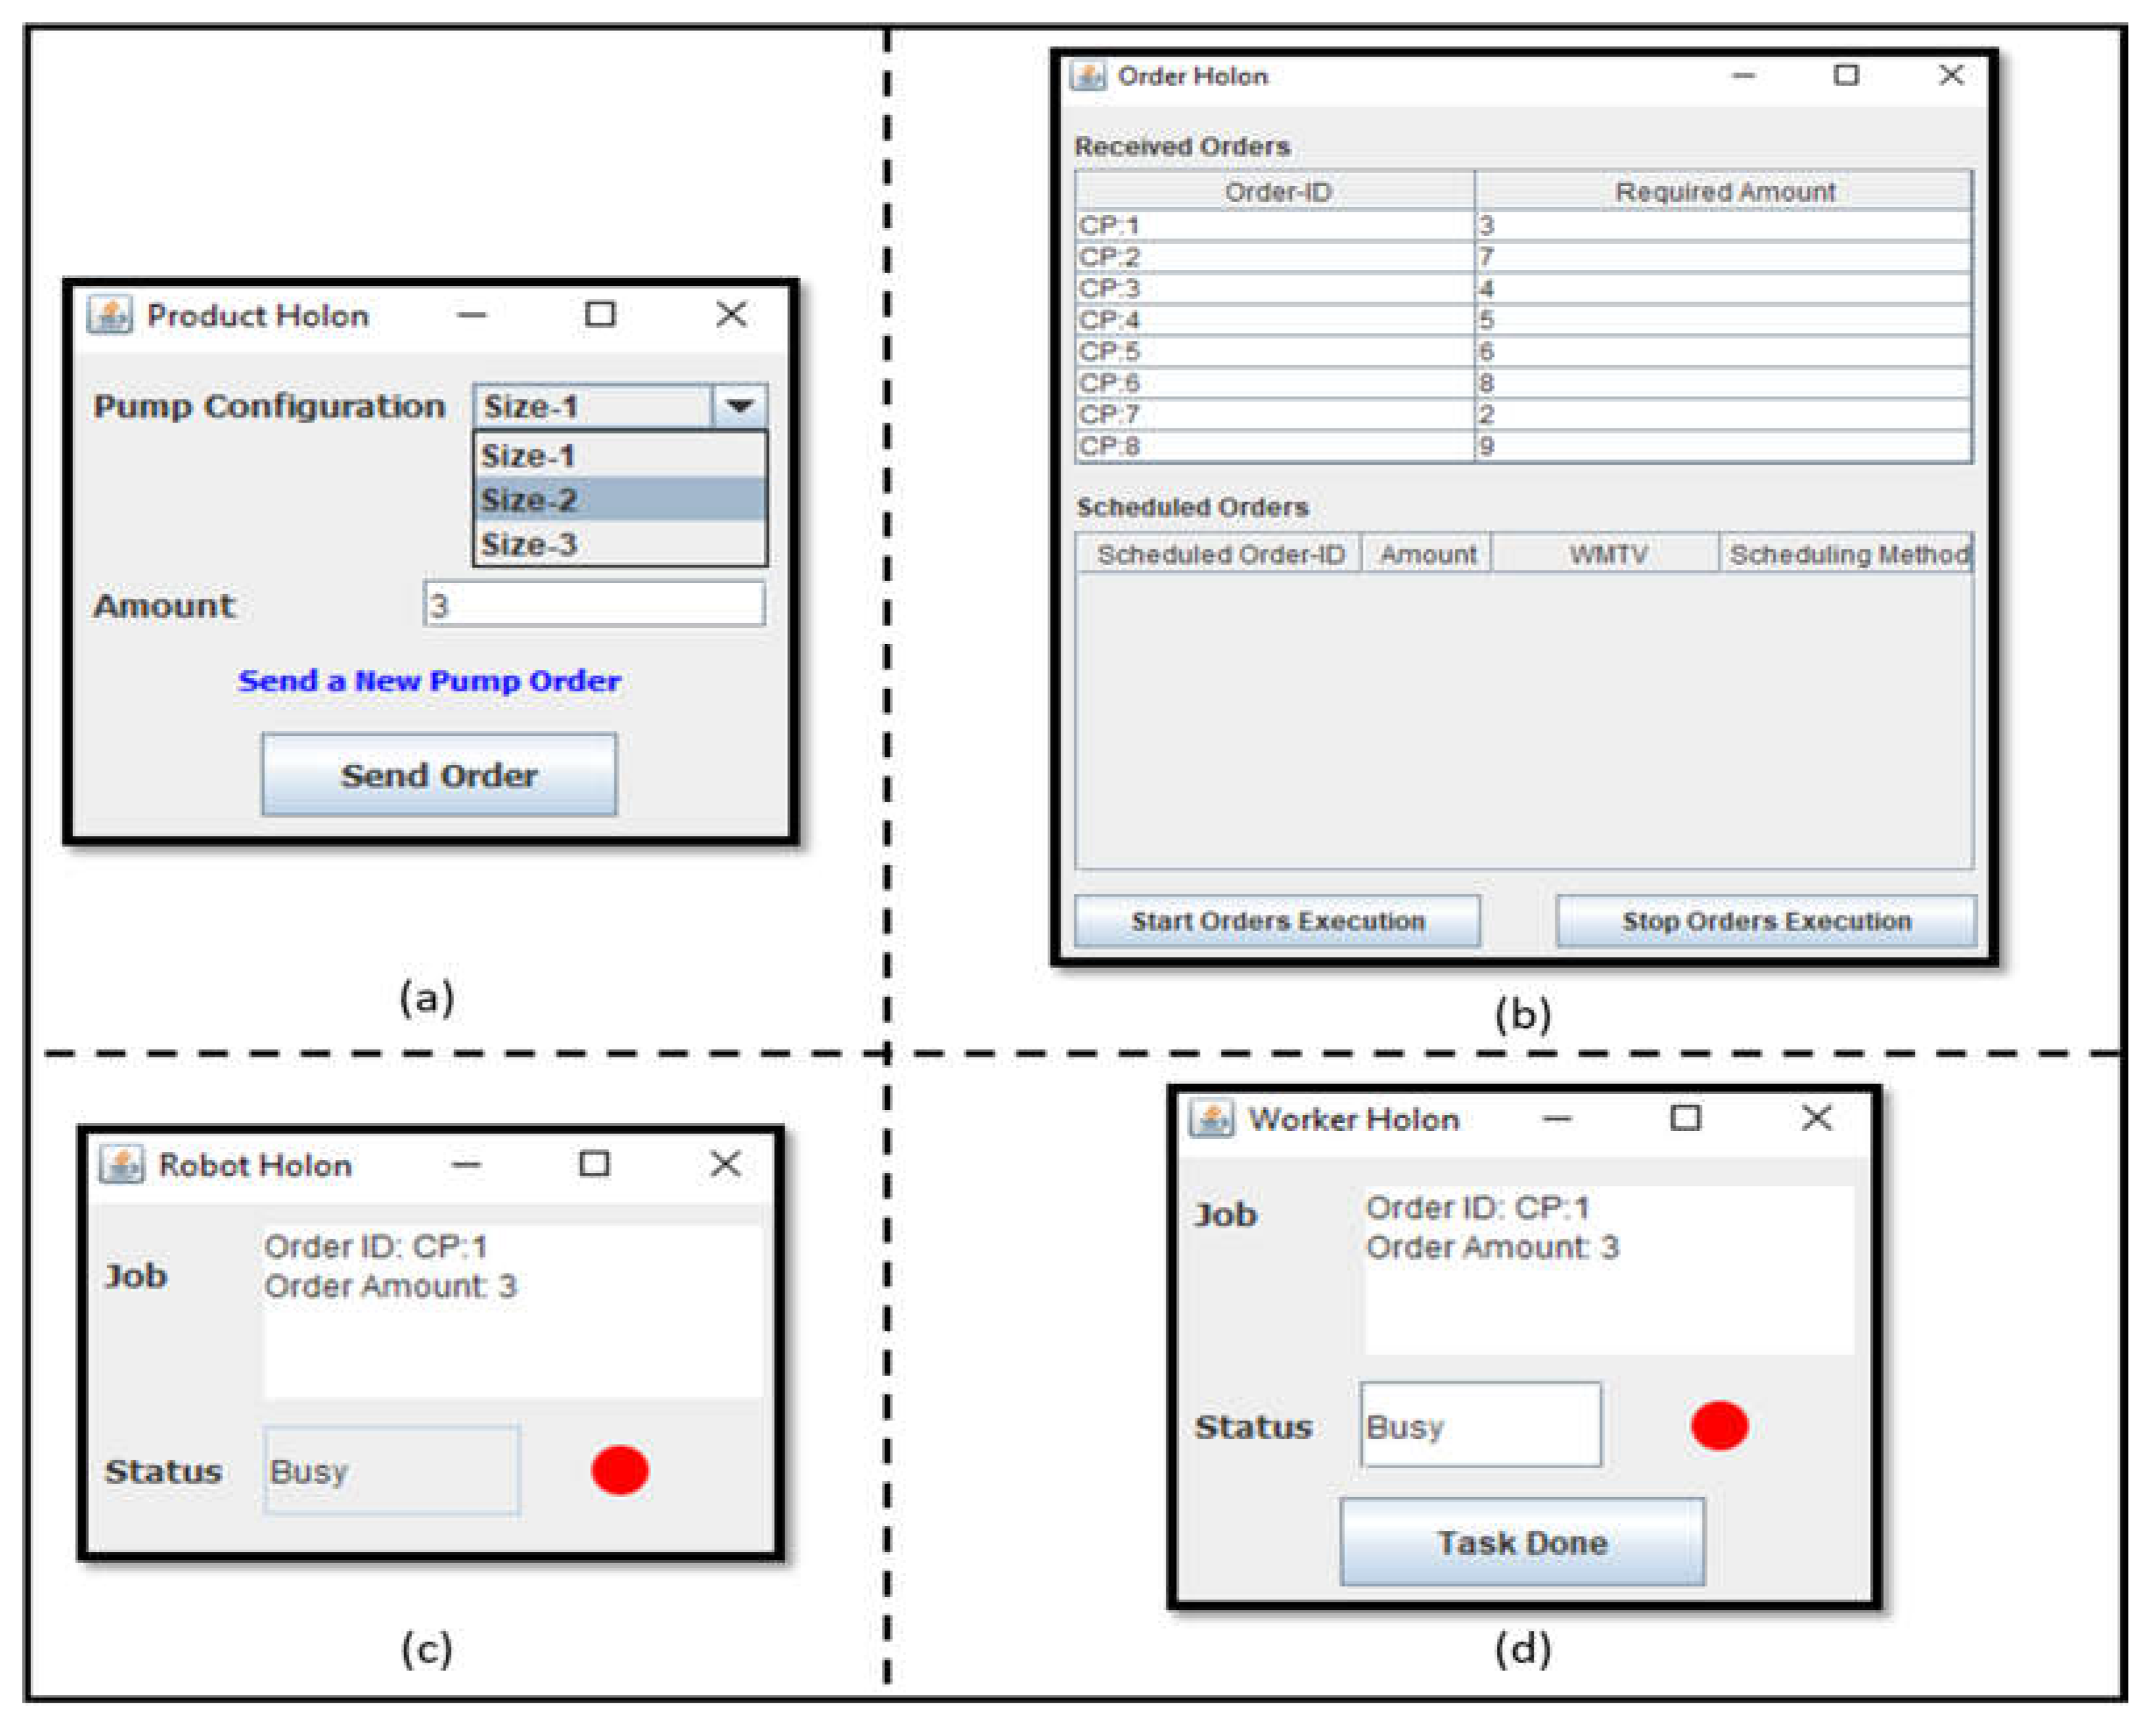This screenshot has height=1729, width=2156.
Task: Choose Size-3 in the pump list
Action: pos(619,544)
